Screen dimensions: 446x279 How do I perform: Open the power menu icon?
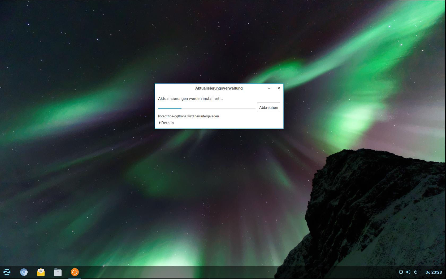point(416,272)
